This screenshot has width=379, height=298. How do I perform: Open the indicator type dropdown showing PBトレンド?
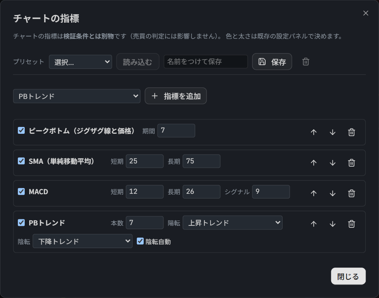(x=77, y=96)
